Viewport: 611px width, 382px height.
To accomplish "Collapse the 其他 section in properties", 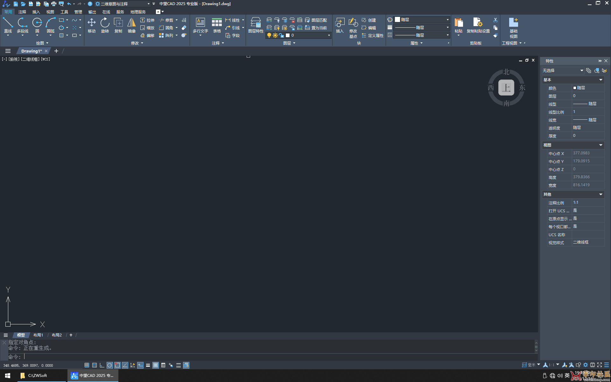I will 601,195.
